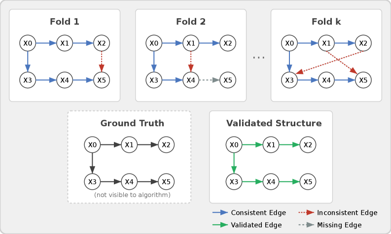Select node X2 in Fold 2 graph
Viewport: 391px width, 234px height.
tap(227, 43)
